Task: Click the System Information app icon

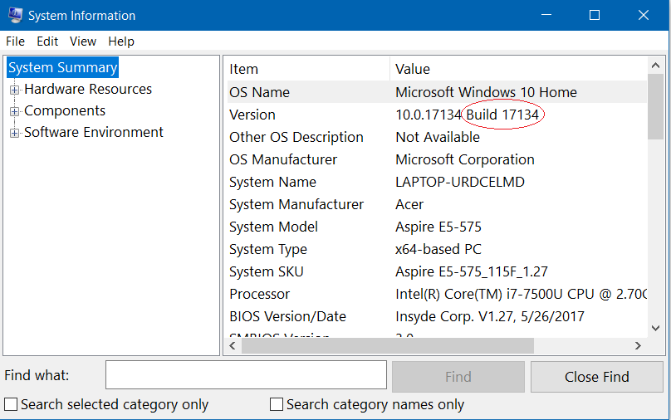Action: click(x=14, y=15)
